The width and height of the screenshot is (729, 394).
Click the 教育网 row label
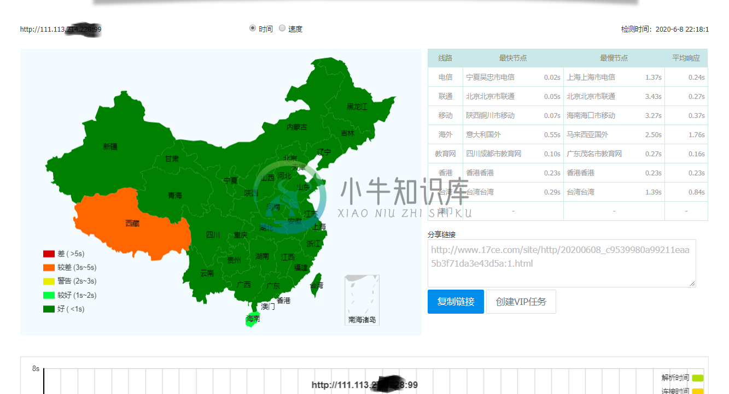click(x=445, y=154)
